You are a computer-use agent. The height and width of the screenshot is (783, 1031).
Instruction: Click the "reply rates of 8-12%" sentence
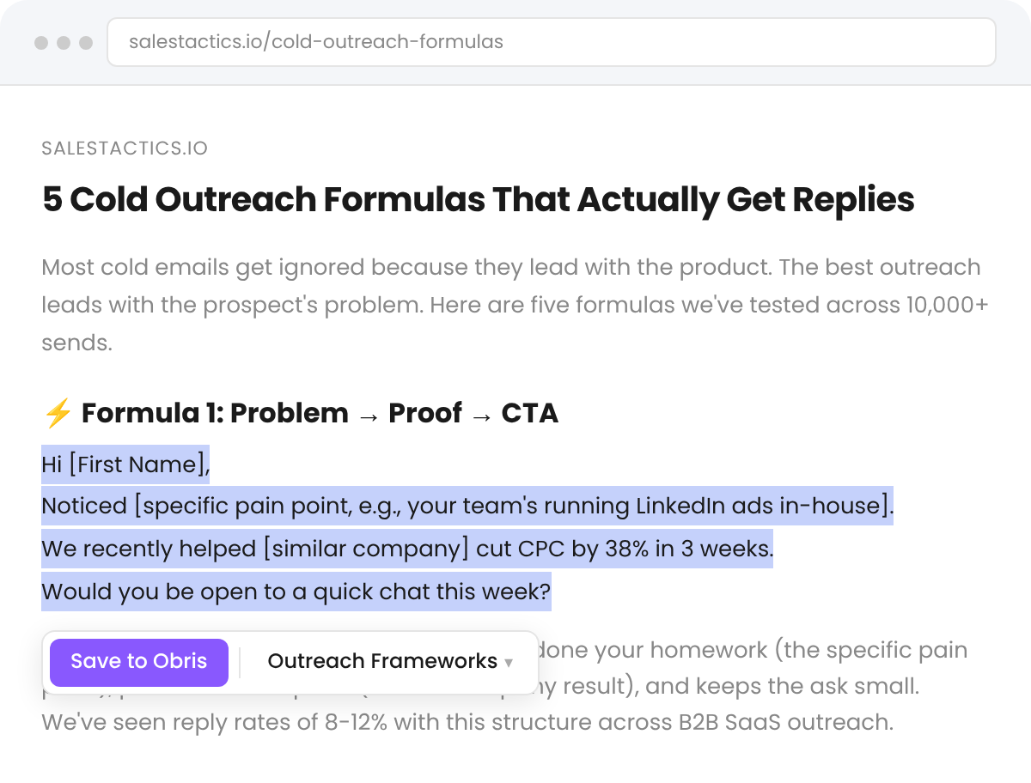(x=467, y=722)
